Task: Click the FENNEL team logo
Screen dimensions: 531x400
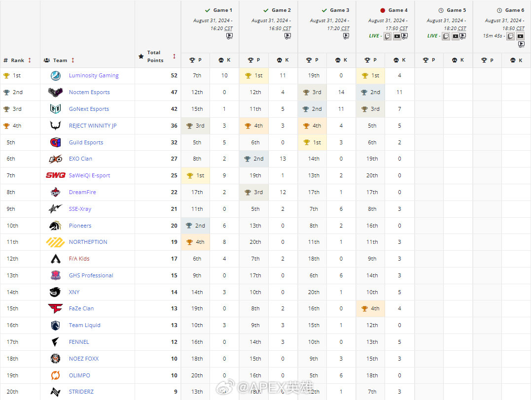Action: 56,342
